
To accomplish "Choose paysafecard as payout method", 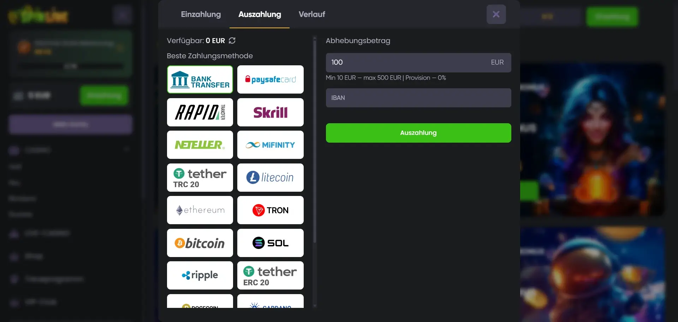I will tap(270, 79).
